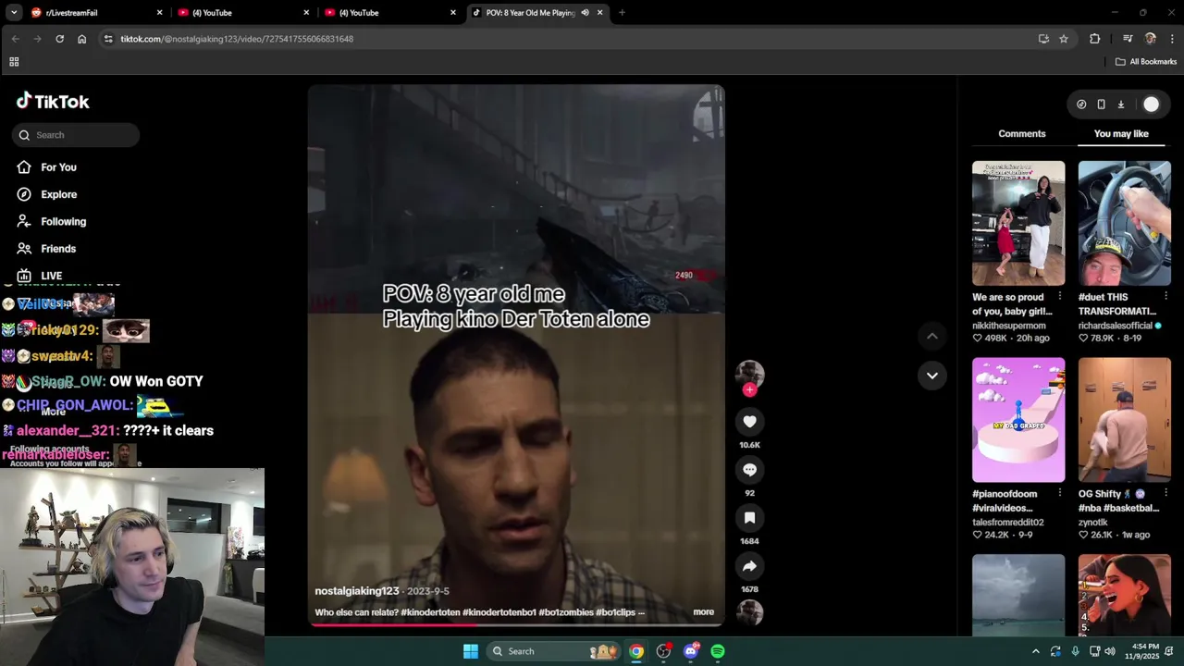This screenshot has width=1184, height=666.
Task: Click the #kinodertoten hashtag in the caption
Action: [431, 612]
